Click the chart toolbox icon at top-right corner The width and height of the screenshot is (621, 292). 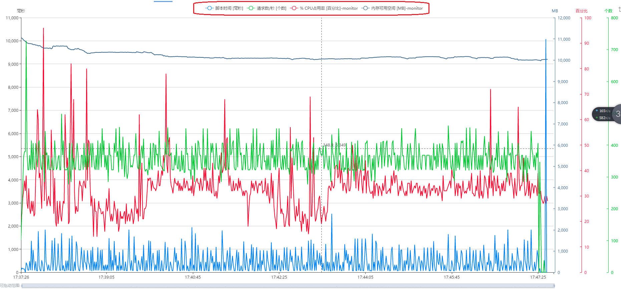pyautogui.click(x=619, y=9)
